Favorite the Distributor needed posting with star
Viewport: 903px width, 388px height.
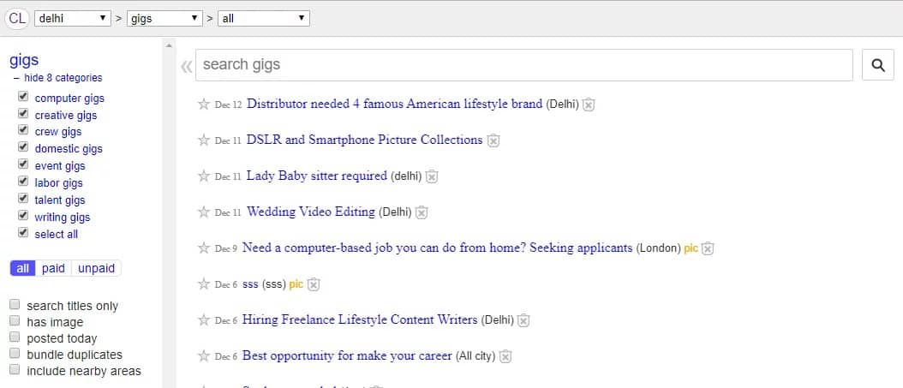click(x=203, y=104)
